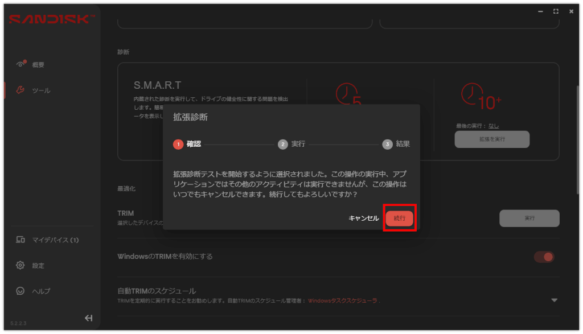Disable the WindowsのTRIMを有効にする toggle
This screenshot has height=334, width=583.
[544, 257]
